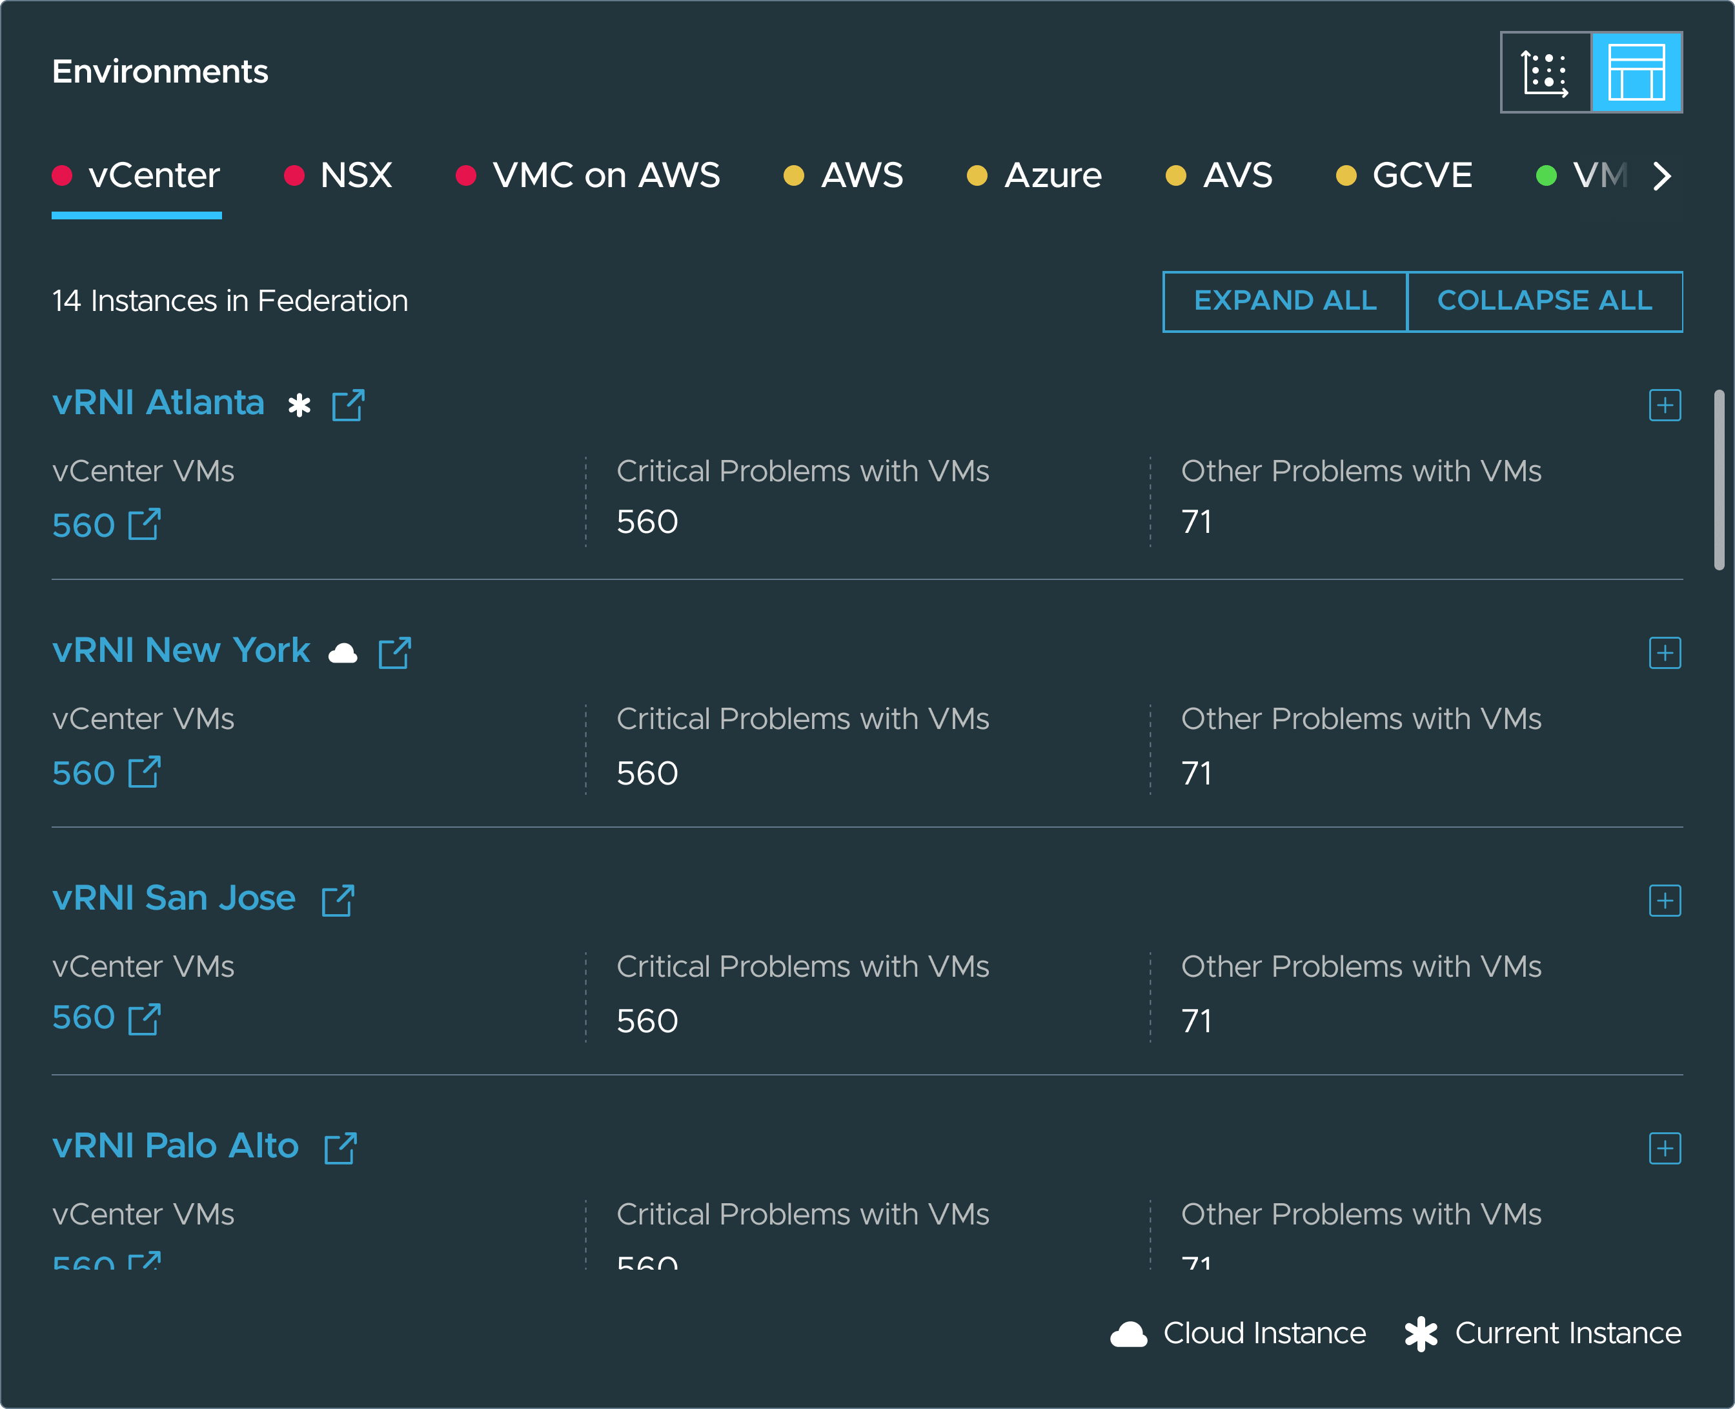Viewport: 1735px width, 1409px height.
Task: Expand the vRNI Atlanta section
Action: pos(1665,405)
